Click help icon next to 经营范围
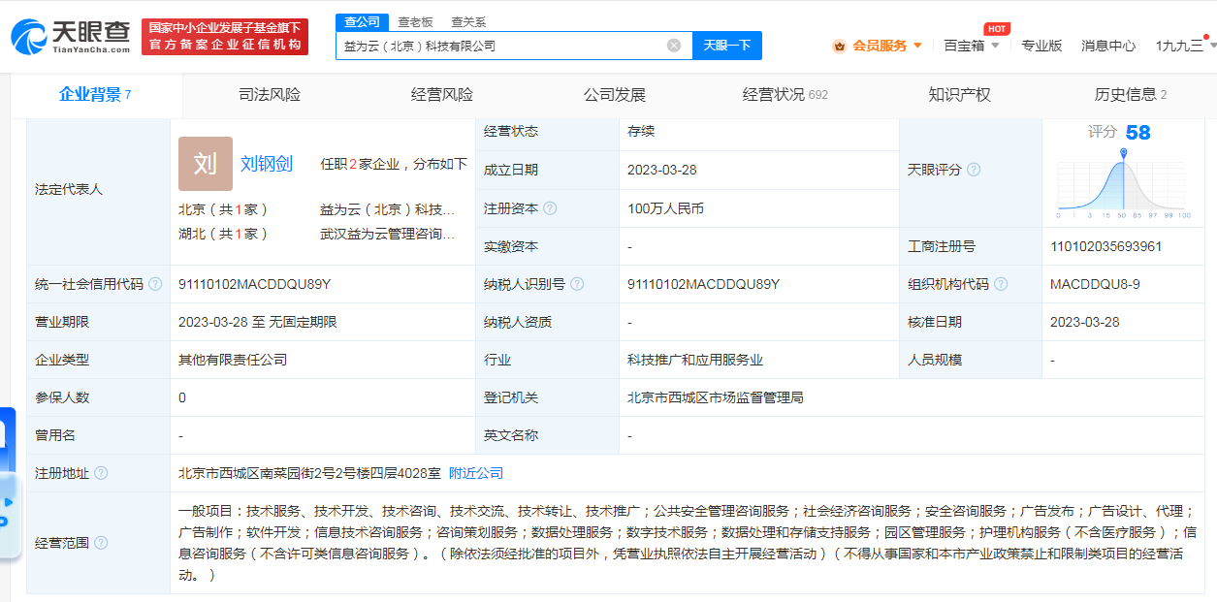The image size is (1217, 602). (x=101, y=543)
